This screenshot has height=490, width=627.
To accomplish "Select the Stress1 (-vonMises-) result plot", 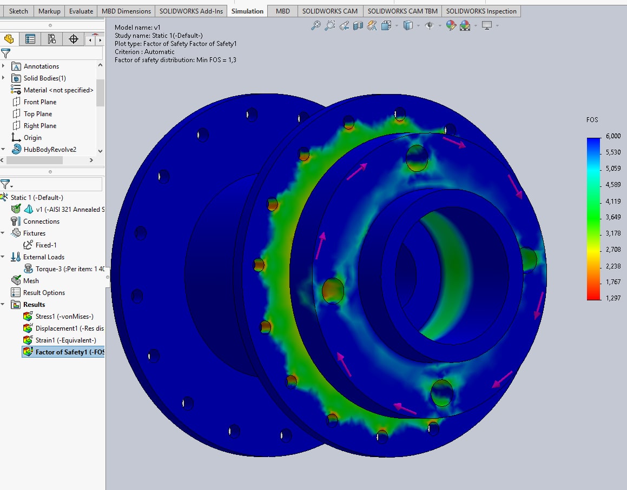I will [x=64, y=317].
